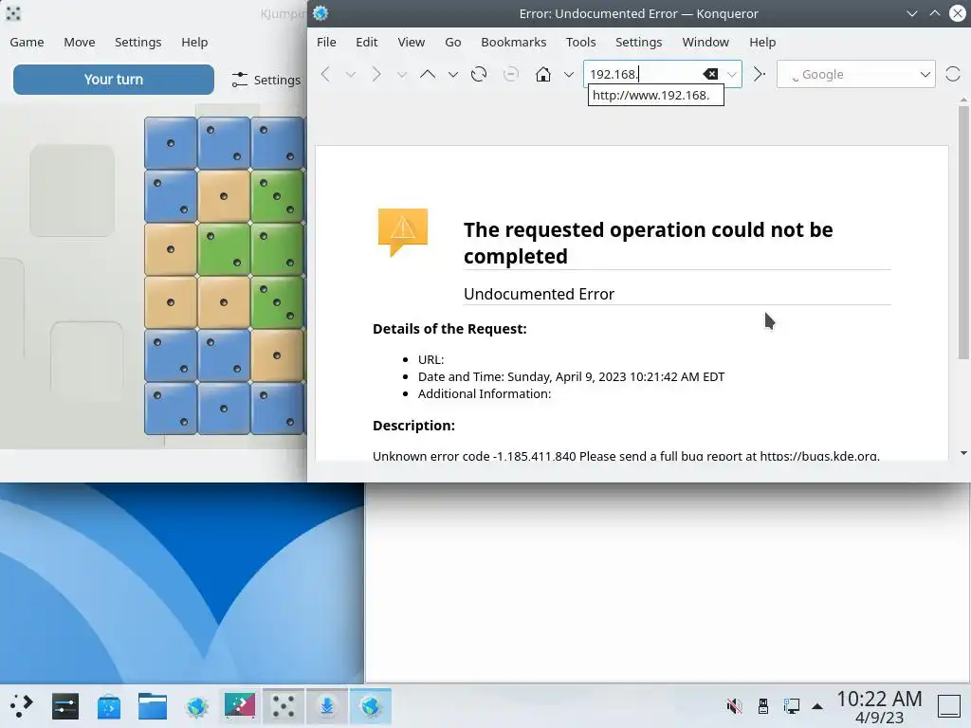Open KJumpingCube Settings menu
This screenshot has height=728, width=971.
(x=137, y=42)
